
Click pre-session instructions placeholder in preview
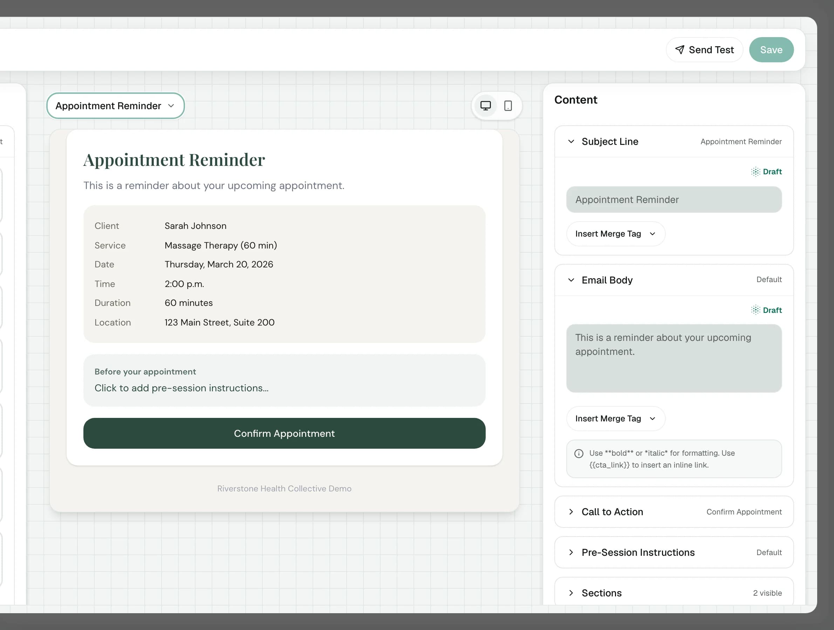click(182, 388)
